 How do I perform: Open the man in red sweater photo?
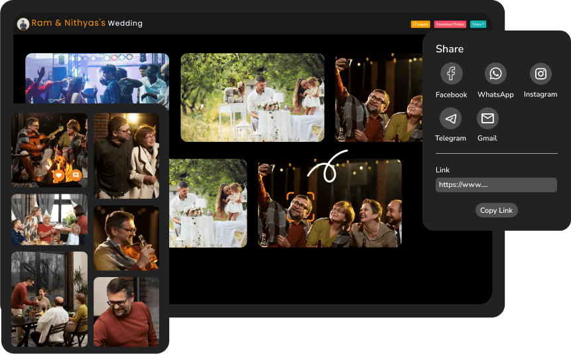(126, 312)
